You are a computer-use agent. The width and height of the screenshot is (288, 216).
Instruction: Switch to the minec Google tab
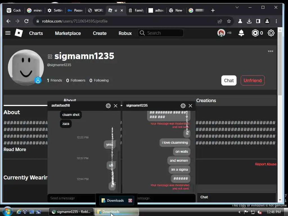click(35, 10)
